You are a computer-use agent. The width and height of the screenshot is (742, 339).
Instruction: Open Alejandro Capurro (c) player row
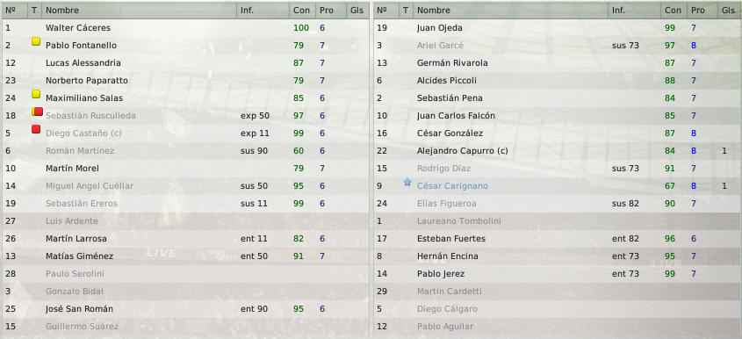(558, 151)
